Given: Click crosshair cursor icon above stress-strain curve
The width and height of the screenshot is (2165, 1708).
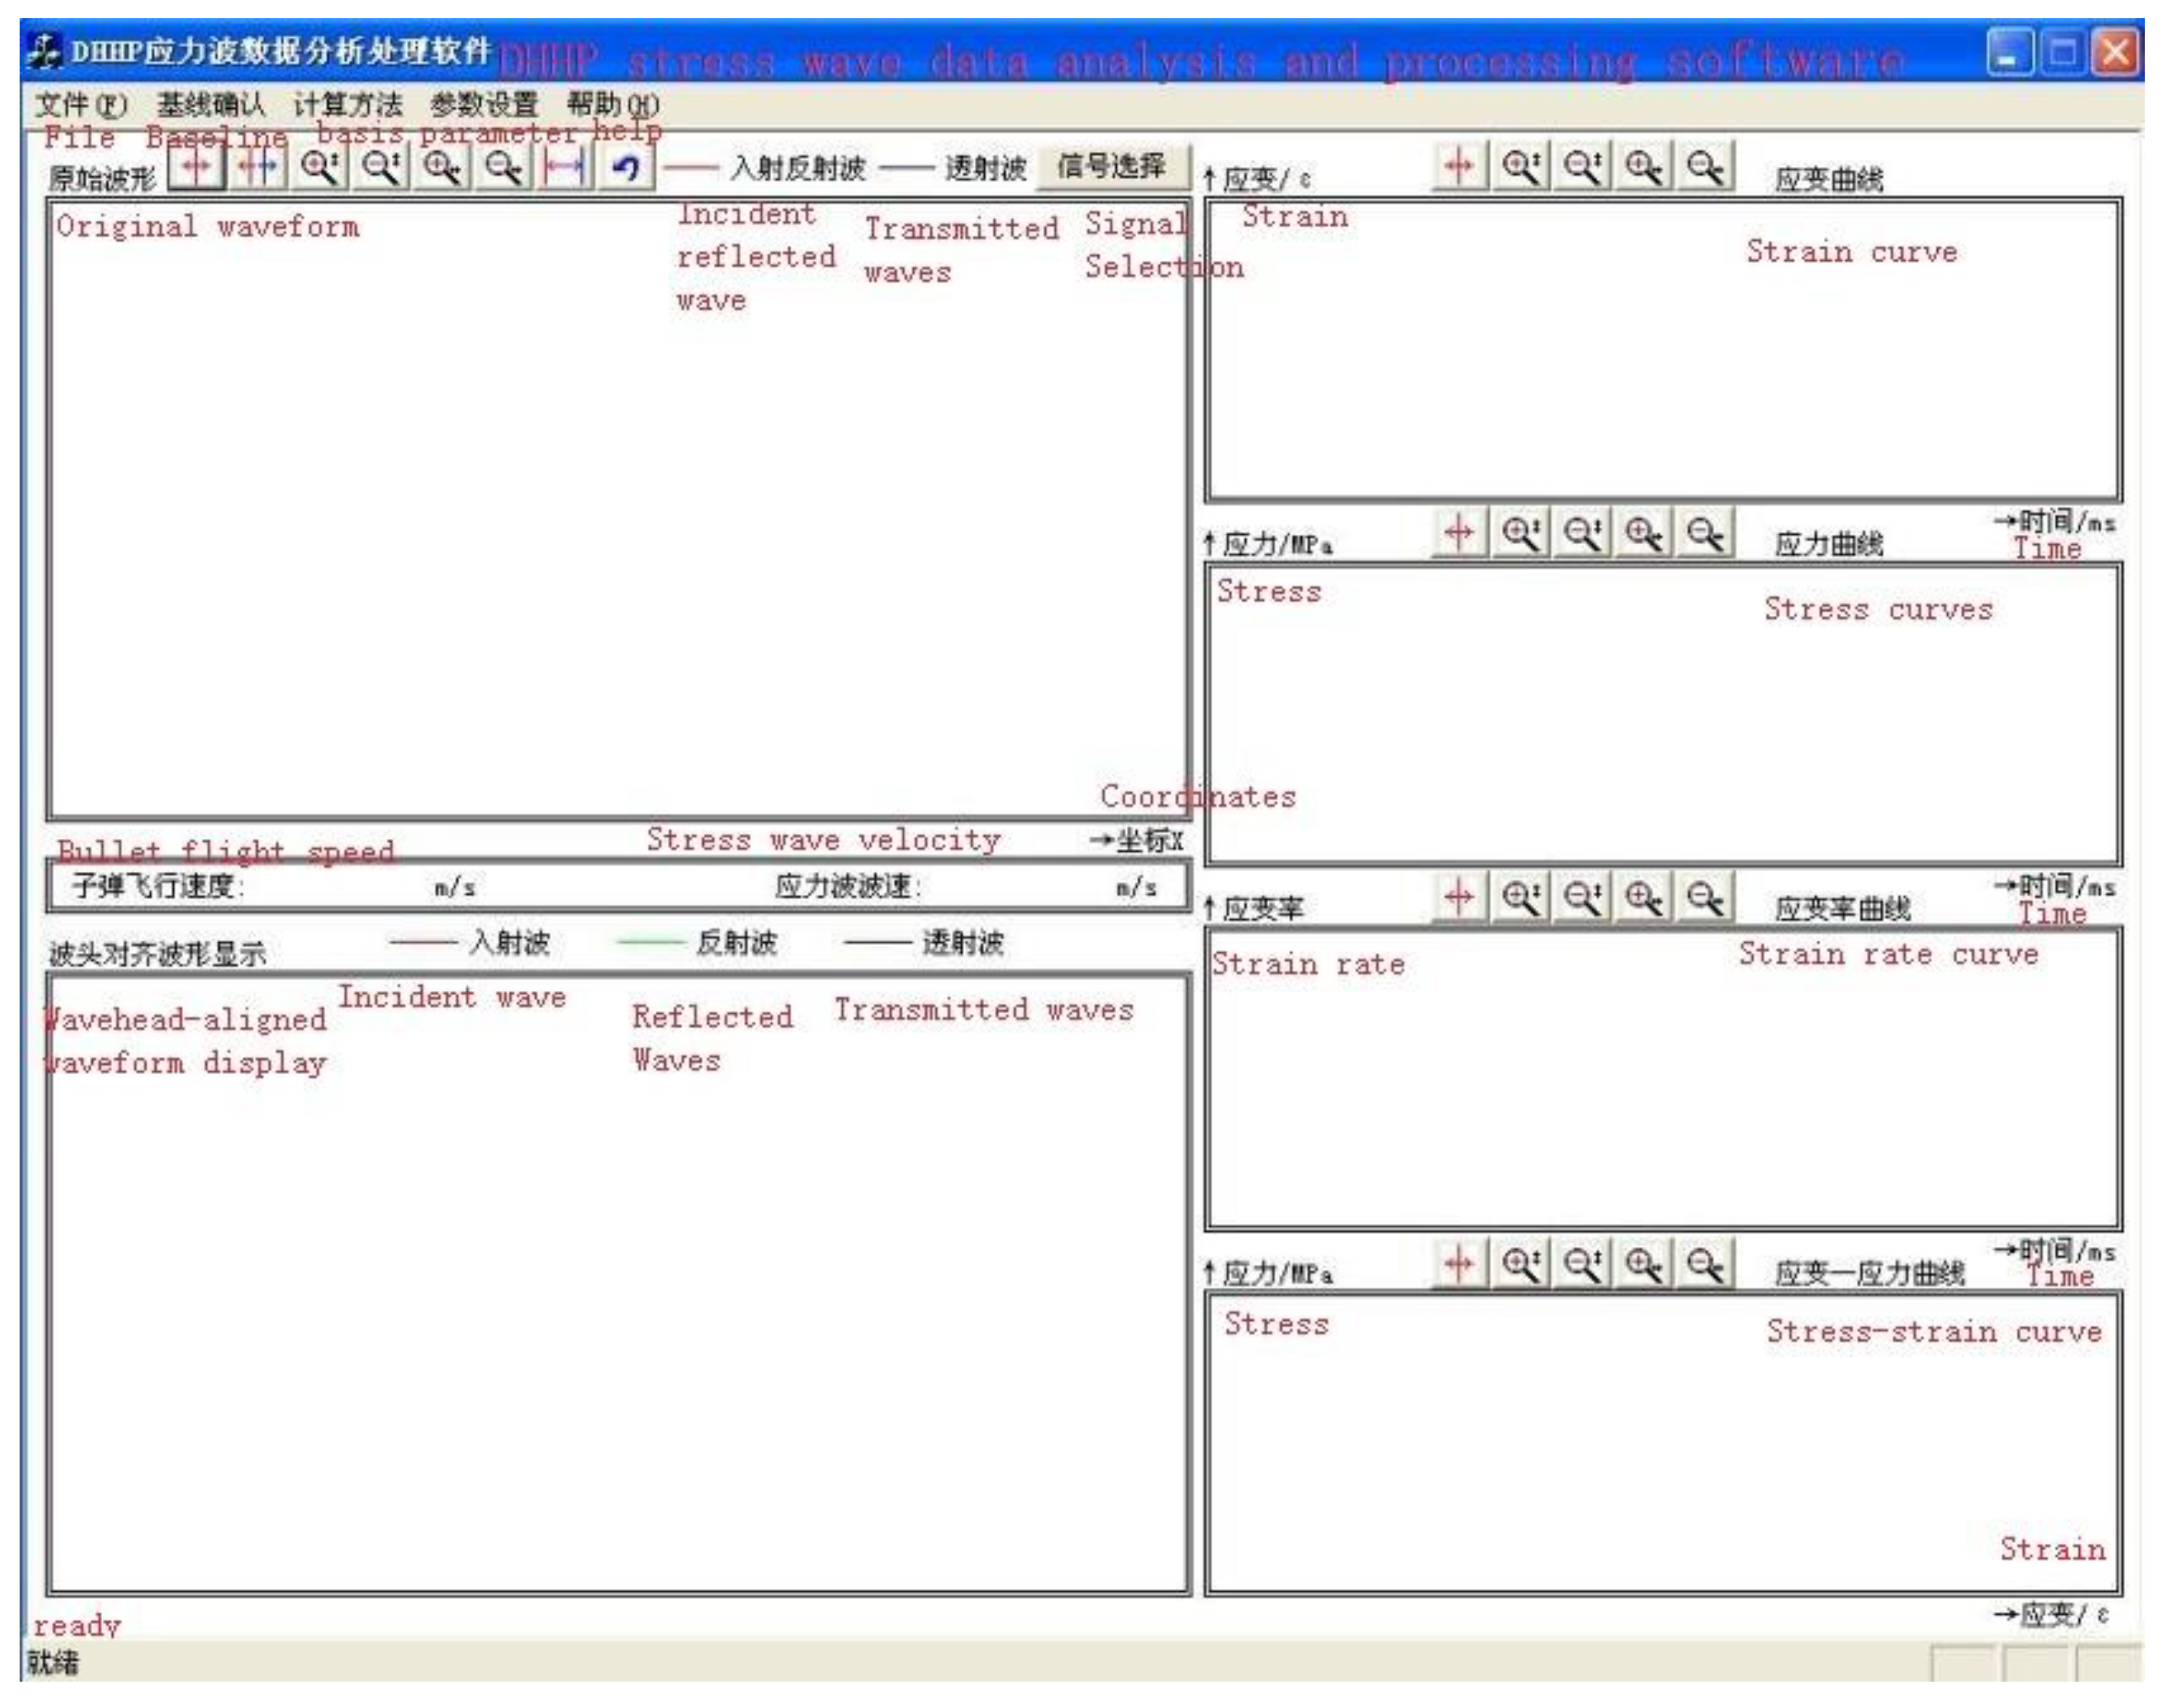Looking at the screenshot, I should 1460,1262.
